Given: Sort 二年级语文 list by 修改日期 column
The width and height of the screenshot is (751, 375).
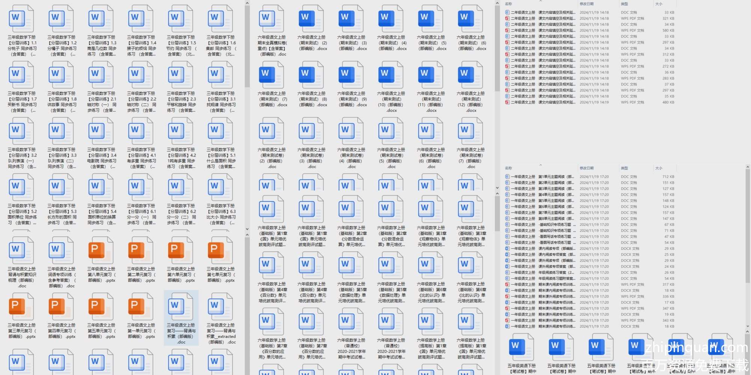Looking at the screenshot, I should point(587,4).
